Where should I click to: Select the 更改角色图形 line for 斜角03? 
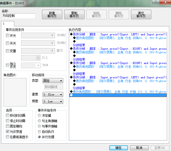coord(118,67)
